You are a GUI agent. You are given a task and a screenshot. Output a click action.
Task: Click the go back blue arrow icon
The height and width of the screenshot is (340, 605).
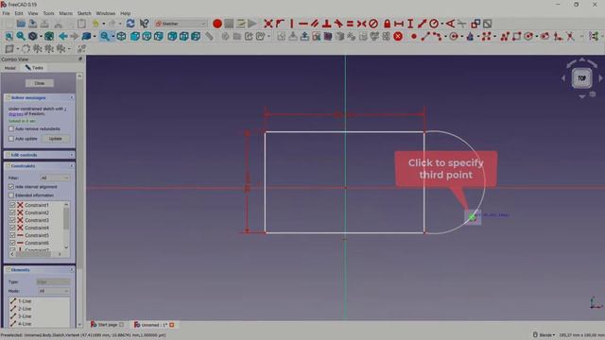pyautogui.click(x=63, y=37)
